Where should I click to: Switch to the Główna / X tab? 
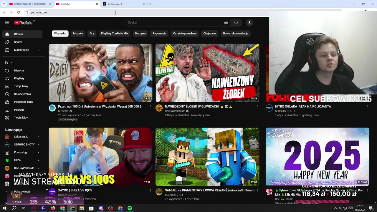point(124,4)
